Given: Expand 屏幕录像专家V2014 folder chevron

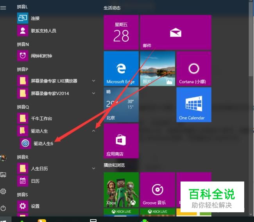Looking at the screenshot, I should [x=94, y=93].
